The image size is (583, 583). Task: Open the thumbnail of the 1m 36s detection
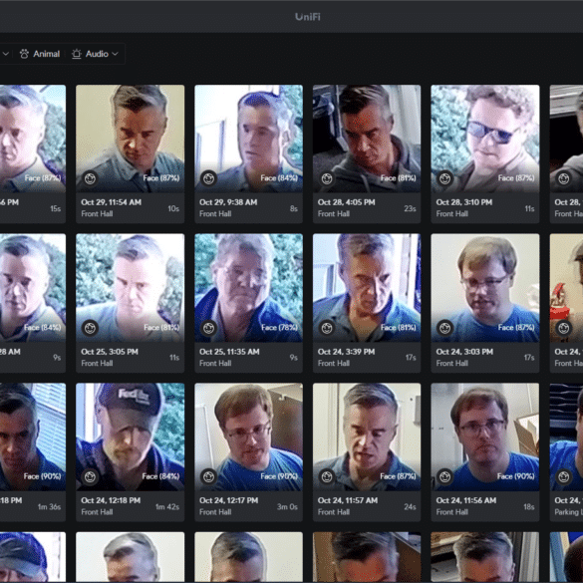[x=33, y=437]
